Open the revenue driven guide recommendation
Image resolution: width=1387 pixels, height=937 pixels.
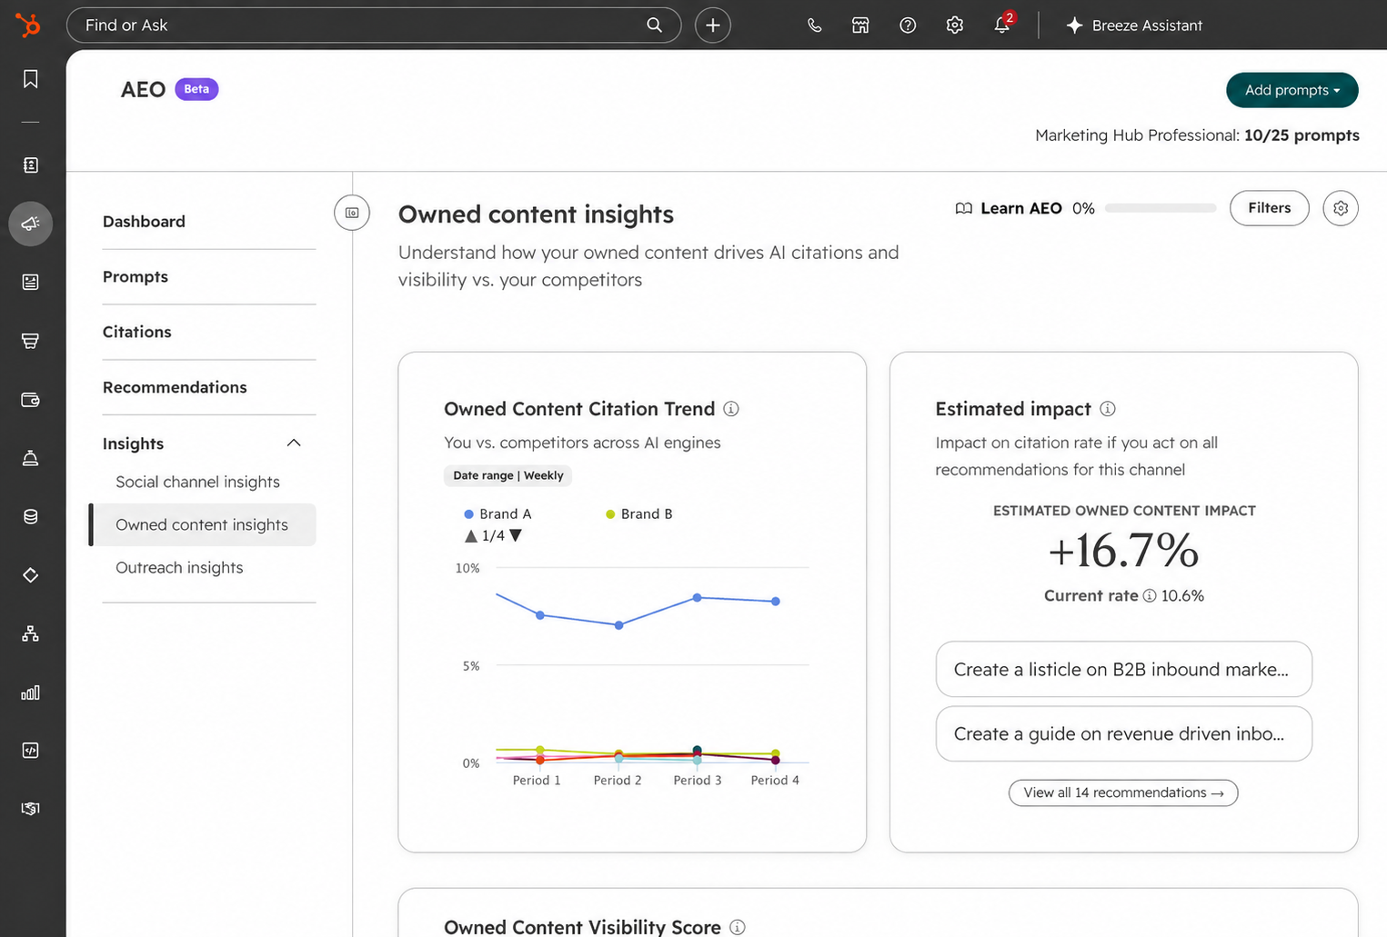pyautogui.click(x=1124, y=734)
